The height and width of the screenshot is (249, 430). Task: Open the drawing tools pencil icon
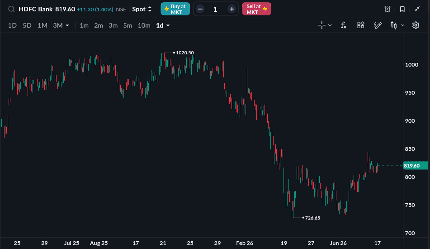pyautogui.click(x=378, y=25)
